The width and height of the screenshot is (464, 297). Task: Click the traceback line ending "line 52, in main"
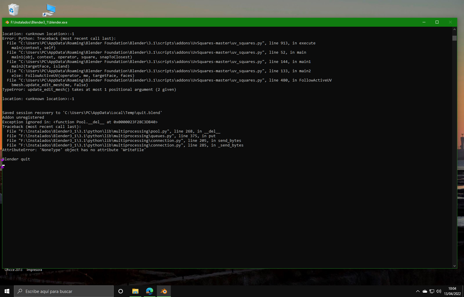click(x=157, y=52)
